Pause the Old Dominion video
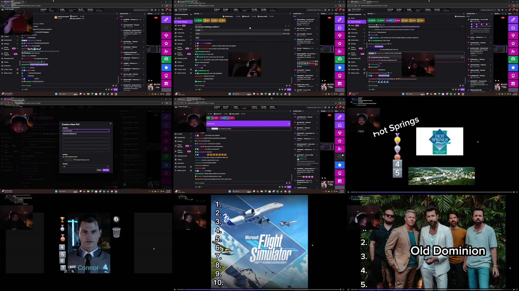Viewport: 519px width, 291px height. [x=349, y=289]
